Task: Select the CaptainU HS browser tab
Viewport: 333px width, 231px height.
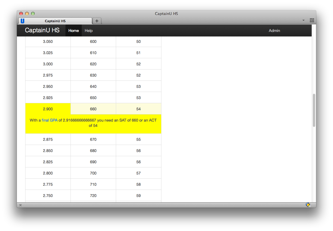Action: click(x=55, y=21)
